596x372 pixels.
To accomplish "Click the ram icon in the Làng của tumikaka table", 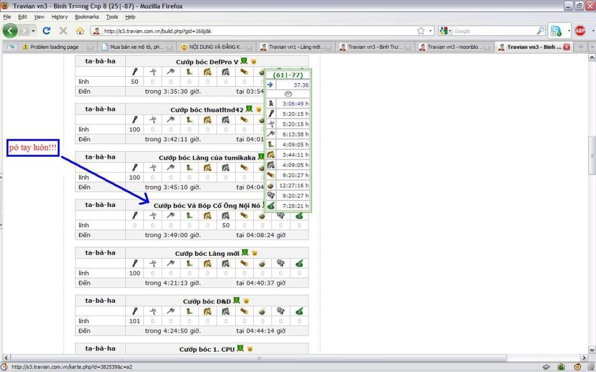I will point(244,167).
